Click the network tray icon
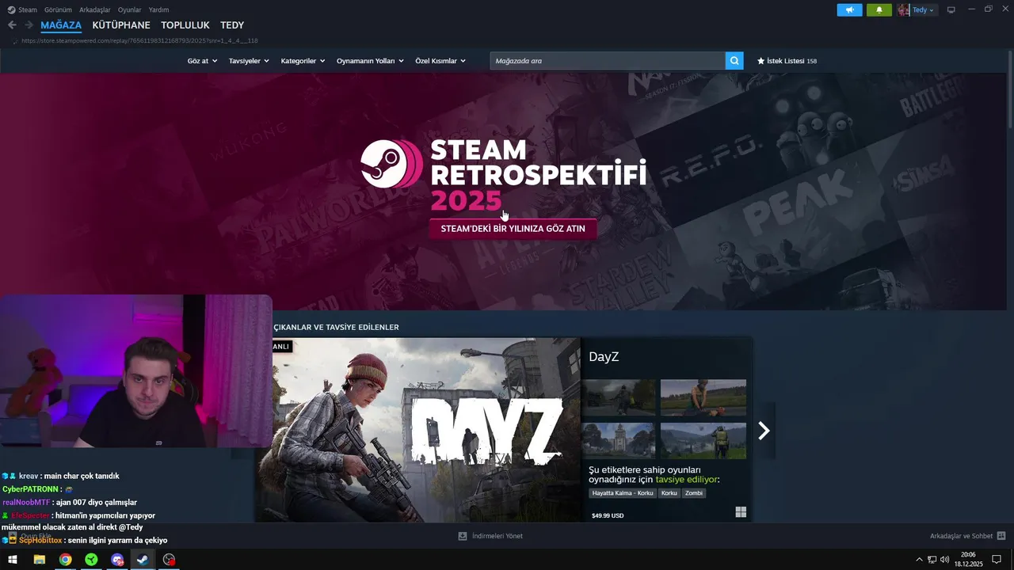Screen dimensions: 1014x570 (x=932, y=560)
